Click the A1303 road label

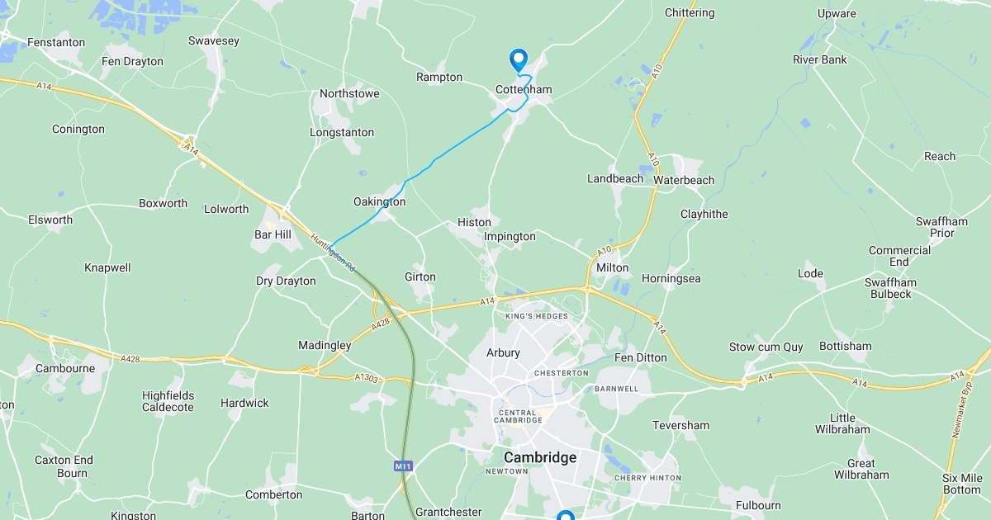point(364,377)
